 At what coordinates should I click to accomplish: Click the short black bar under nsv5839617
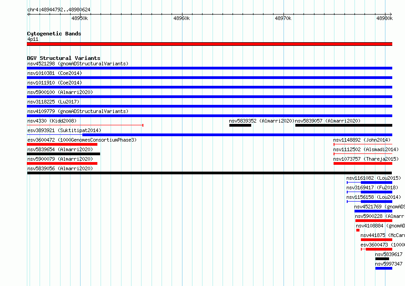382,259
